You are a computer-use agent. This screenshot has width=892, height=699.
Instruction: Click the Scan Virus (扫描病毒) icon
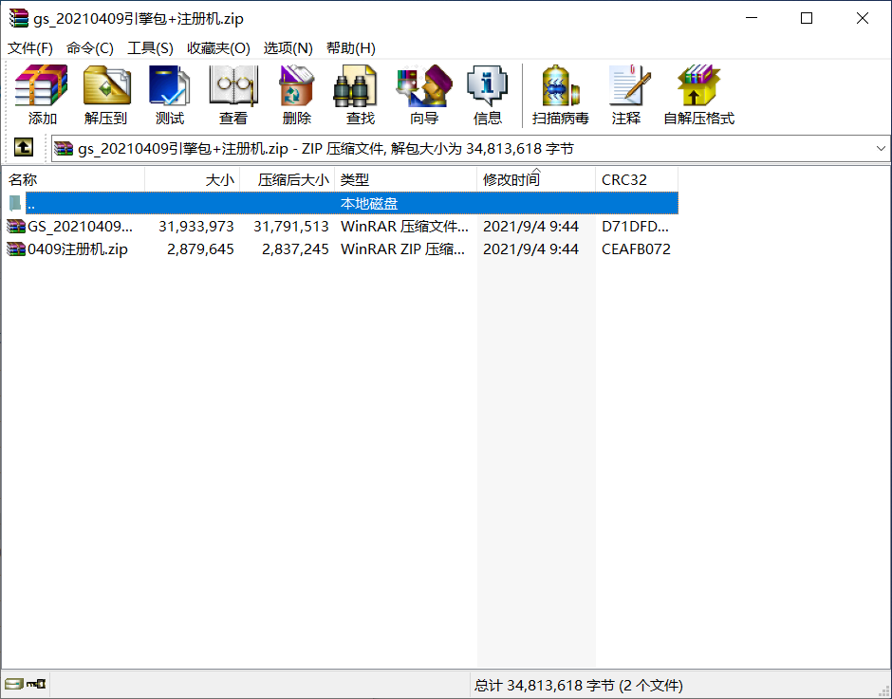(x=560, y=85)
